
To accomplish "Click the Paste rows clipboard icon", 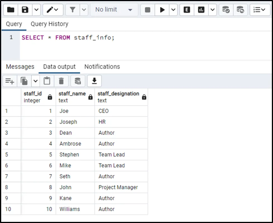I will [47, 81].
